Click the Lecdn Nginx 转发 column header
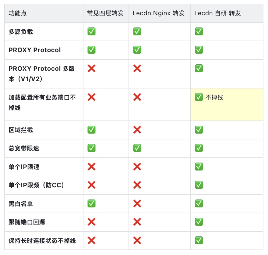This screenshot has width=268, height=255. [159, 13]
